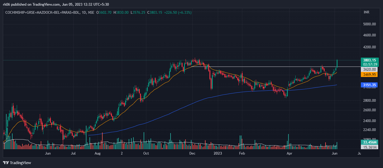The image size is (383, 168).
Task: Click the 2023 year time axis label
Action: pyautogui.click(x=218, y=153)
